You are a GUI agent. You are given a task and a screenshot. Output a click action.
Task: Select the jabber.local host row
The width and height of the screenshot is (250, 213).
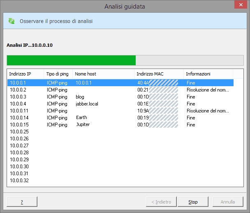point(86,104)
